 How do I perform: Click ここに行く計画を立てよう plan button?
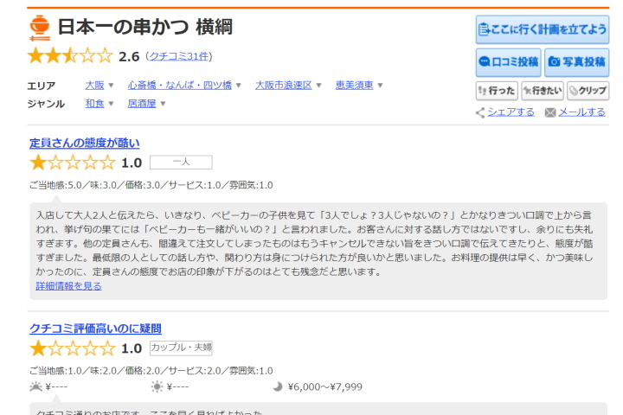[543, 29]
